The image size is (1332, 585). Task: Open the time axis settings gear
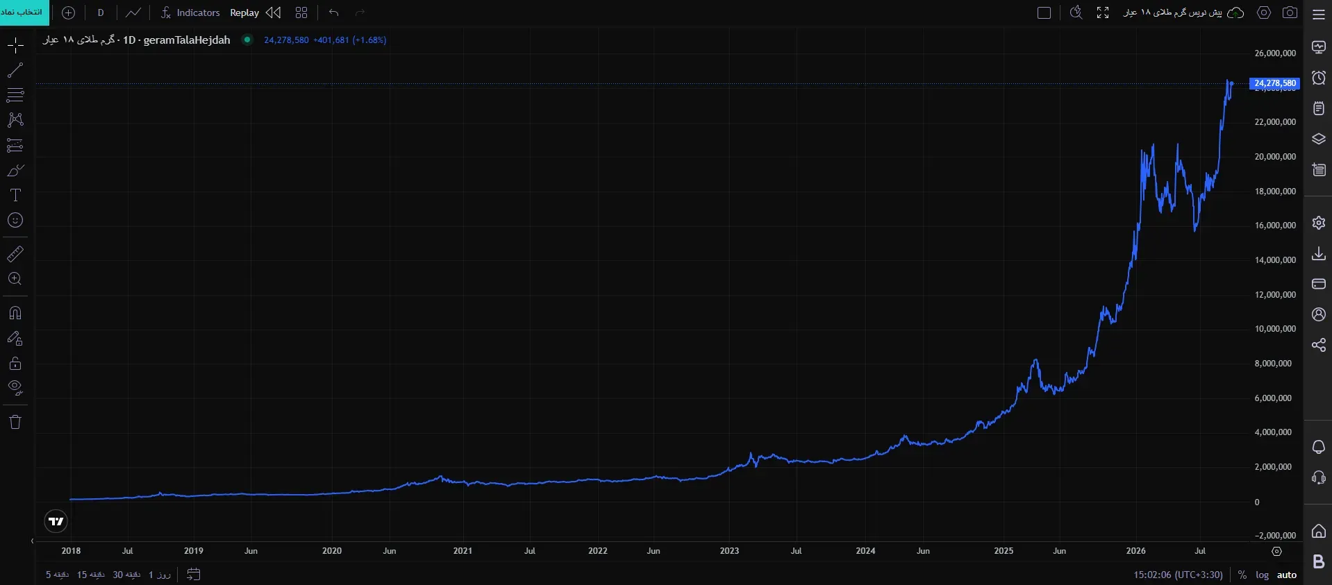tap(1276, 552)
